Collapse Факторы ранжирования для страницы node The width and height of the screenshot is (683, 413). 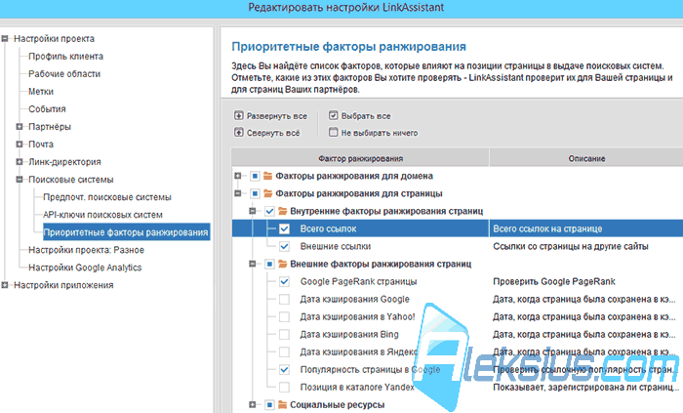[237, 193]
